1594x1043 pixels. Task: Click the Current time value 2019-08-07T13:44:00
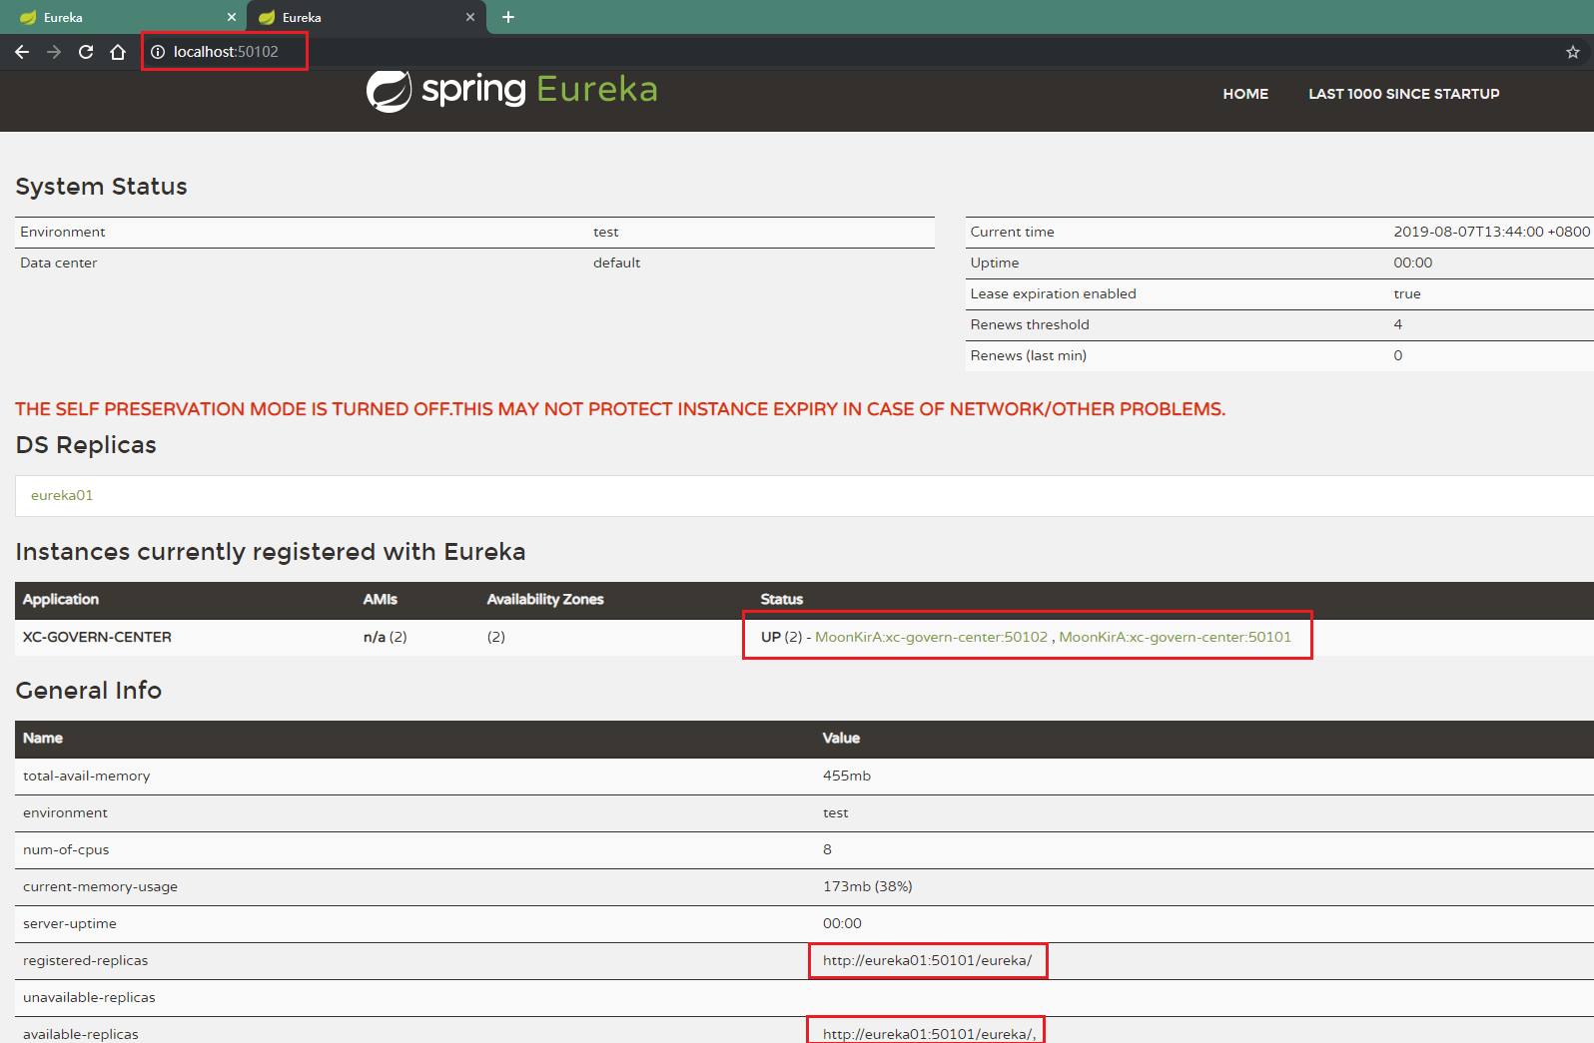(x=1492, y=232)
